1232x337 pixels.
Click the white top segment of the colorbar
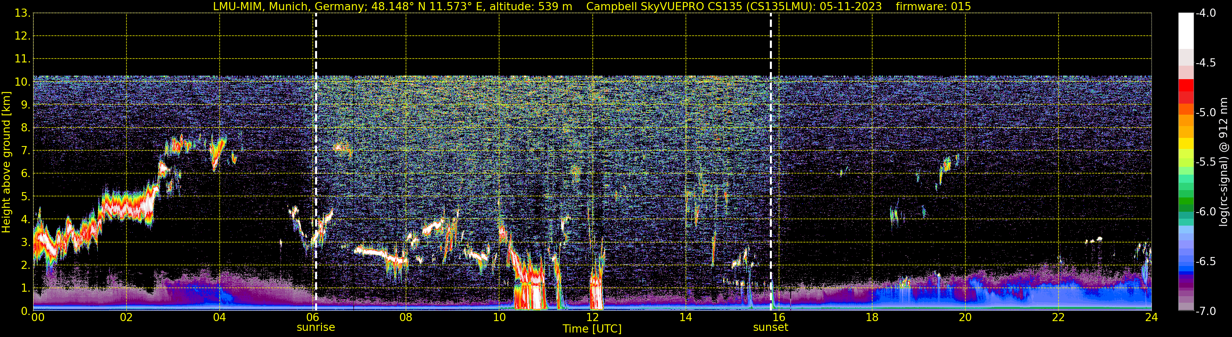click(1186, 31)
